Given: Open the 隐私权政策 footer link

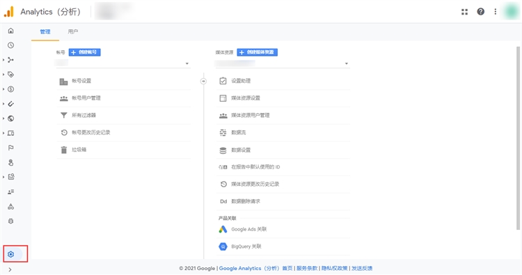Looking at the screenshot, I should pyautogui.click(x=335, y=268).
